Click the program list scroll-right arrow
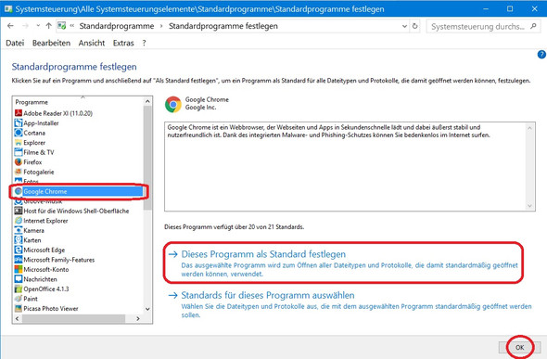 (138, 318)
